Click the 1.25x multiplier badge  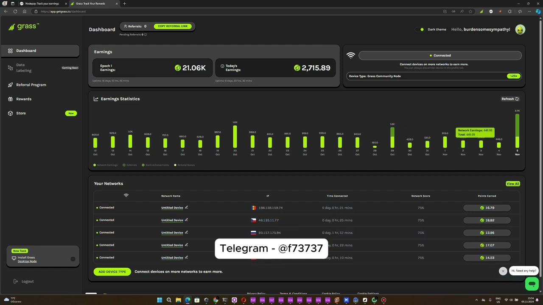pos(514,76)
